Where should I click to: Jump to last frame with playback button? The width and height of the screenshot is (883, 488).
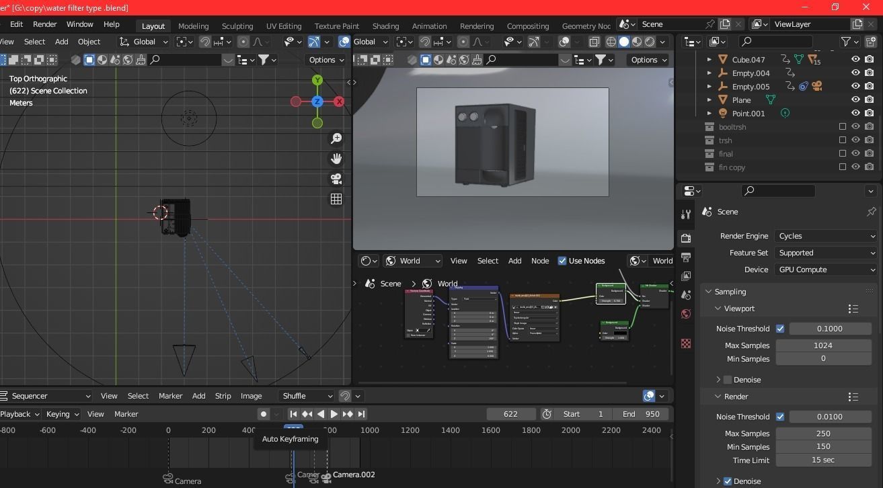[x=362, y=414]
